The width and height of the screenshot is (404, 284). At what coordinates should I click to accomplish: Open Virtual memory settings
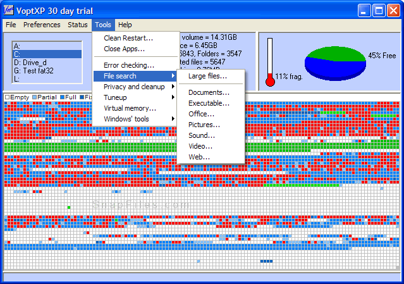[135, 108]
